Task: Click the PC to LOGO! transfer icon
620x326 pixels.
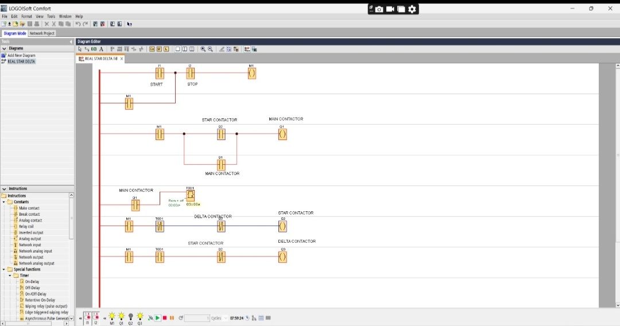Action: (113, 24)
